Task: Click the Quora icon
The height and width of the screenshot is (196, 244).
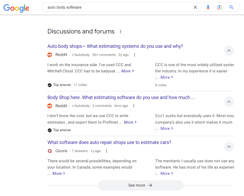Action: [50, 151]
